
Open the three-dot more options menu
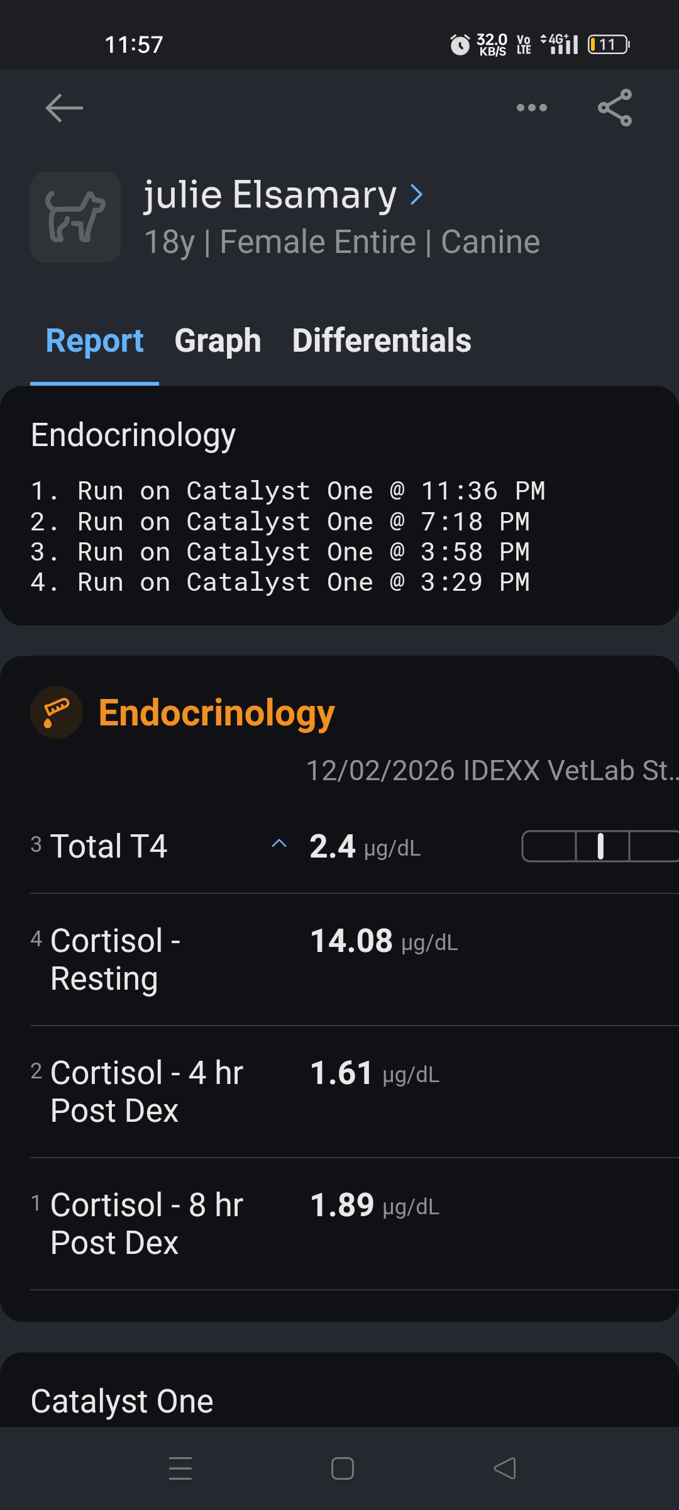tap(531, 108)
